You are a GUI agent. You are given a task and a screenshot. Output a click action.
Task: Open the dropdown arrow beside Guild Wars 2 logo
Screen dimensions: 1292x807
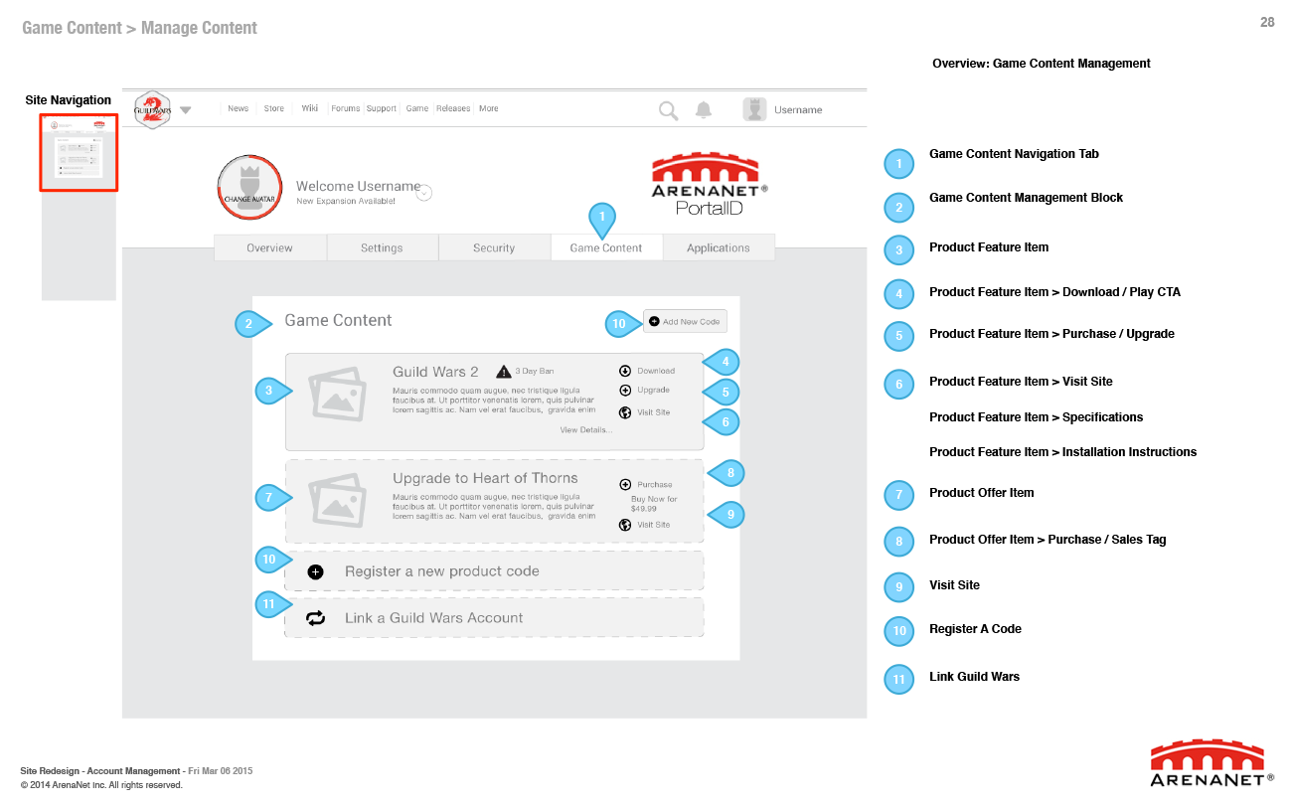tap(186, 110)
